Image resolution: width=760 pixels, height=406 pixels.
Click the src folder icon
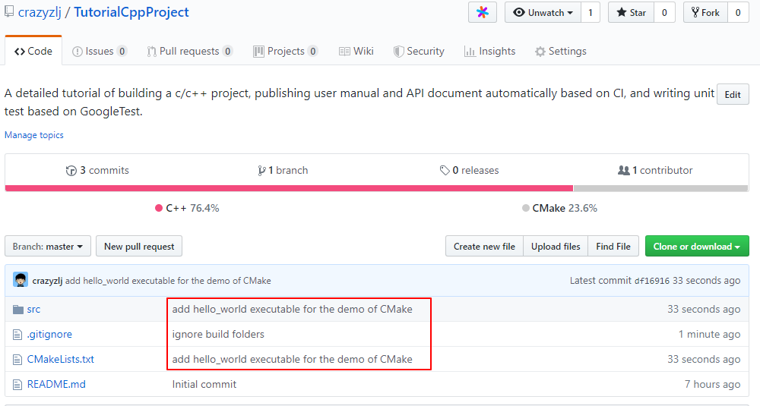pyautogui.click(x=18, y=309)
